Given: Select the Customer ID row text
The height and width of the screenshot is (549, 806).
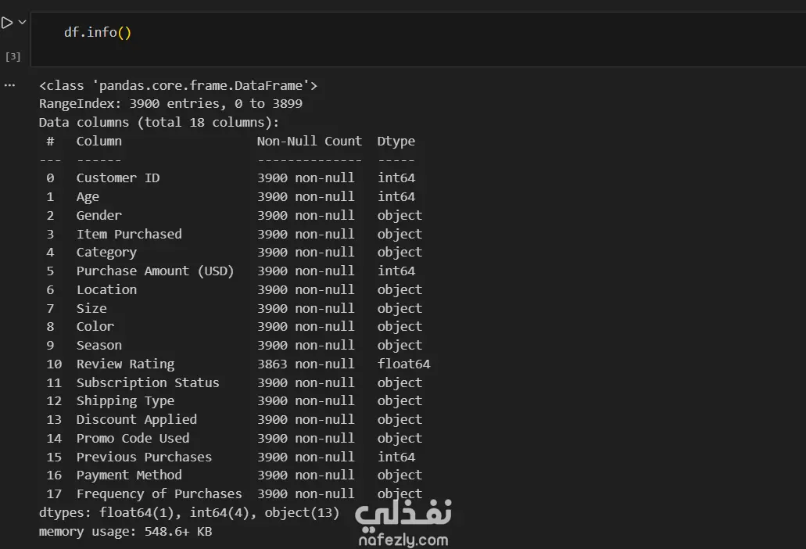Looking at the screenshot, I should (118, 178).
